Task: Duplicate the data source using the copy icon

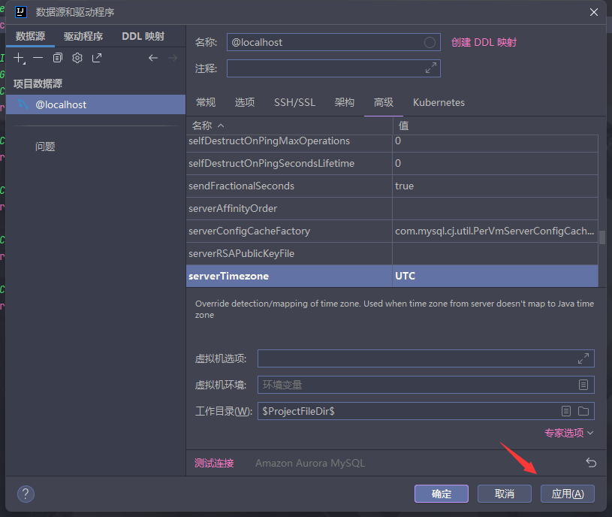Action: pyautogui.click(x=57, y=58)
